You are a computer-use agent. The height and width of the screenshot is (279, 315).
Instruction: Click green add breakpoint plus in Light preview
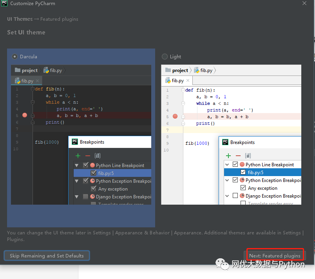pos(228,156)
